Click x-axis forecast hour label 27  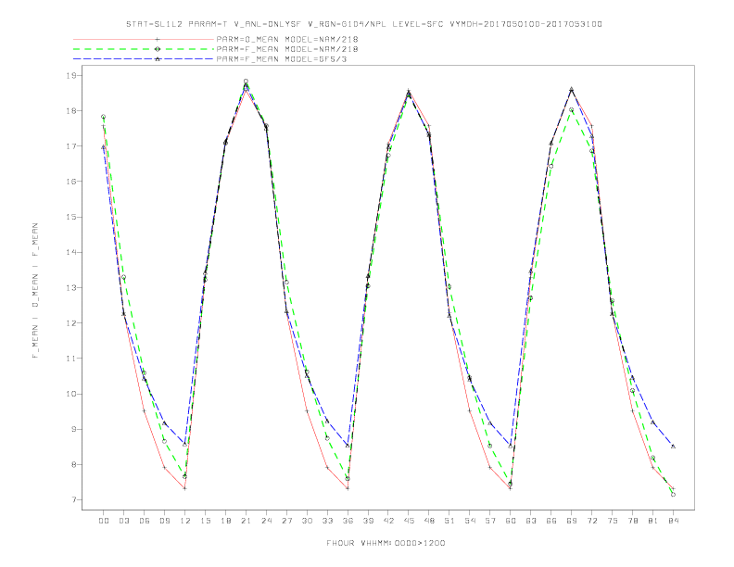286,521
